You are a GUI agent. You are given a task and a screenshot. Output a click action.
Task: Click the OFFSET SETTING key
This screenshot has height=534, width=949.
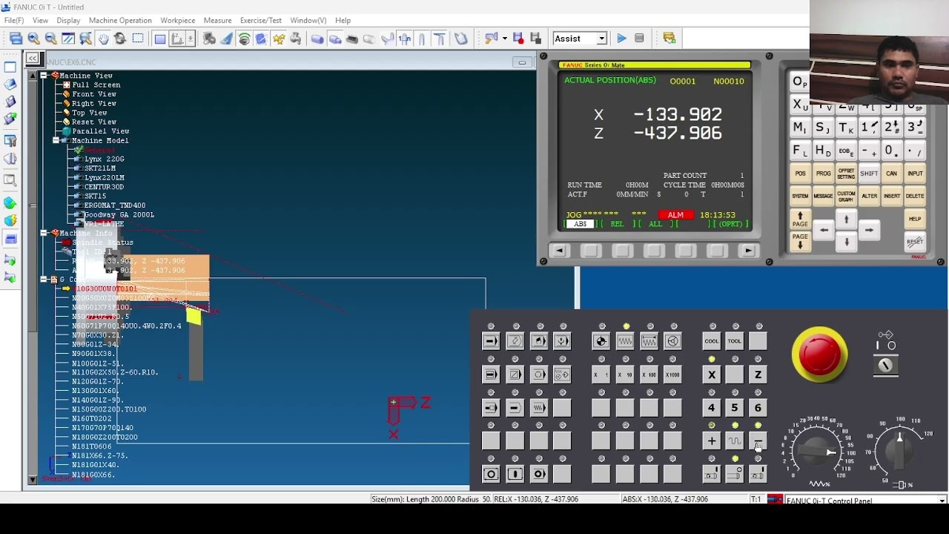(846, 174)
